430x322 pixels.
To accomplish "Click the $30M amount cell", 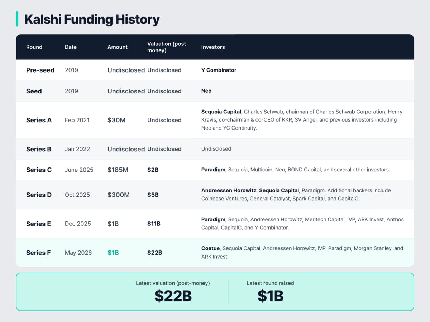I will 116,120.
